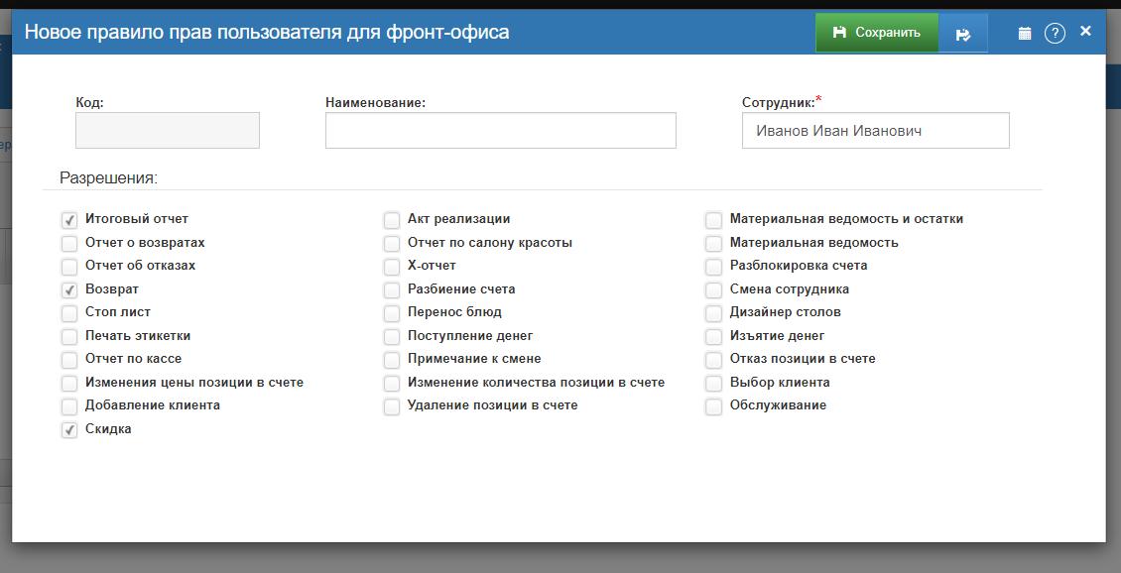Enable the Печать этикетки permission

point(69,336)
